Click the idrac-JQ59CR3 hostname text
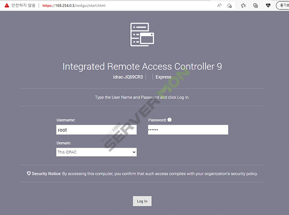 128,77
